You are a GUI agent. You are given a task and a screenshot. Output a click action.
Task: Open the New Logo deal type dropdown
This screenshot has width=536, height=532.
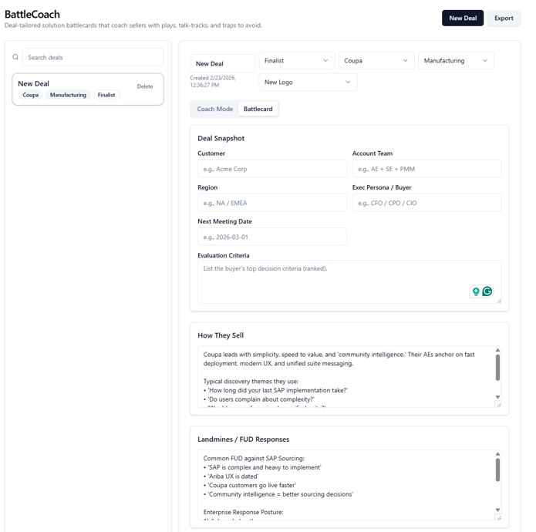tap(307, 82)
